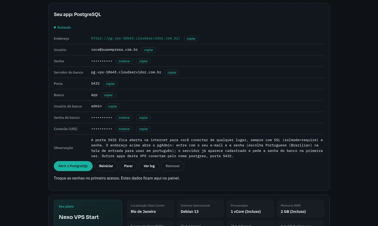
Task: Copy the Servidor do banco hostname
Action: [x=172, y=73]
